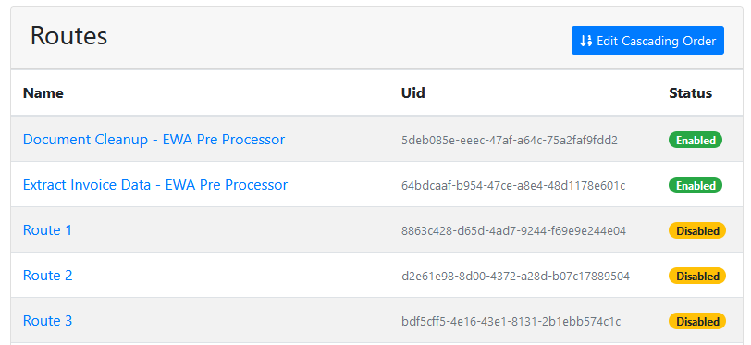Open the Route 3 link

point(48,321)
